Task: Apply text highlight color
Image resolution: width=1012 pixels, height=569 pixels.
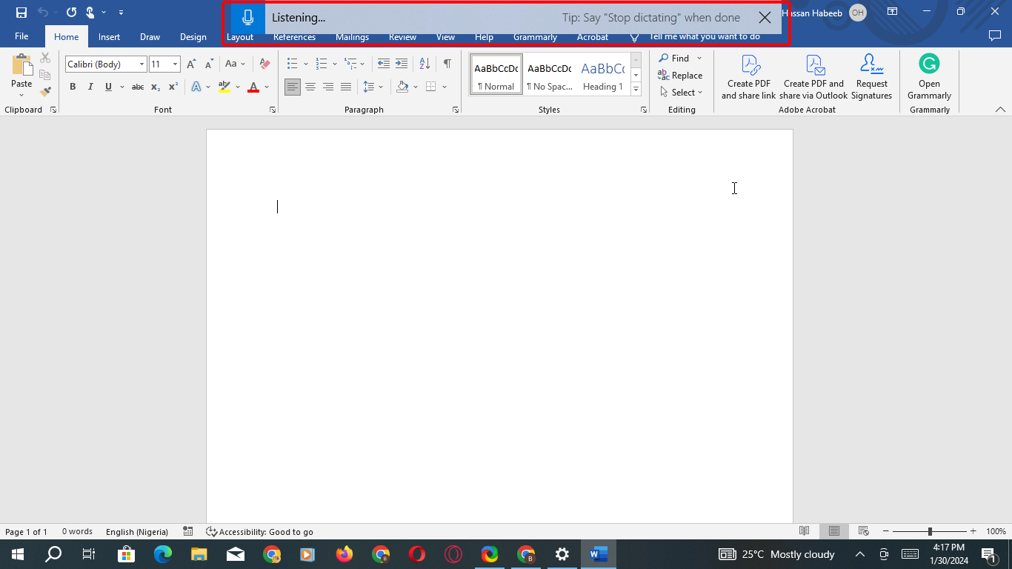Action: pos(224,87)
